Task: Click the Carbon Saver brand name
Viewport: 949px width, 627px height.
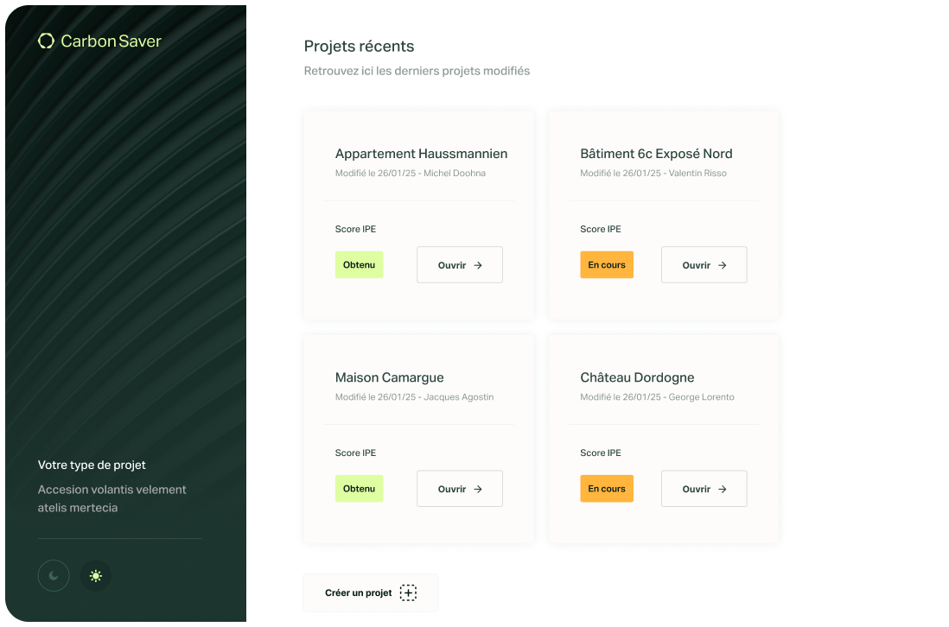Action: pyautogui.click(x=111, y=41)
